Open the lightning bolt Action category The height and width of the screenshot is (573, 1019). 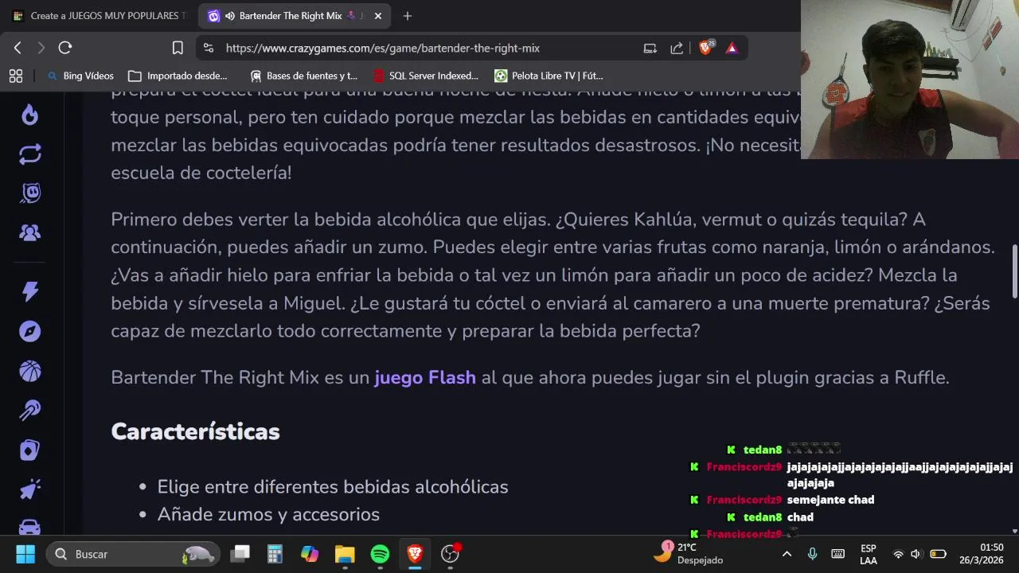point(30,291)
